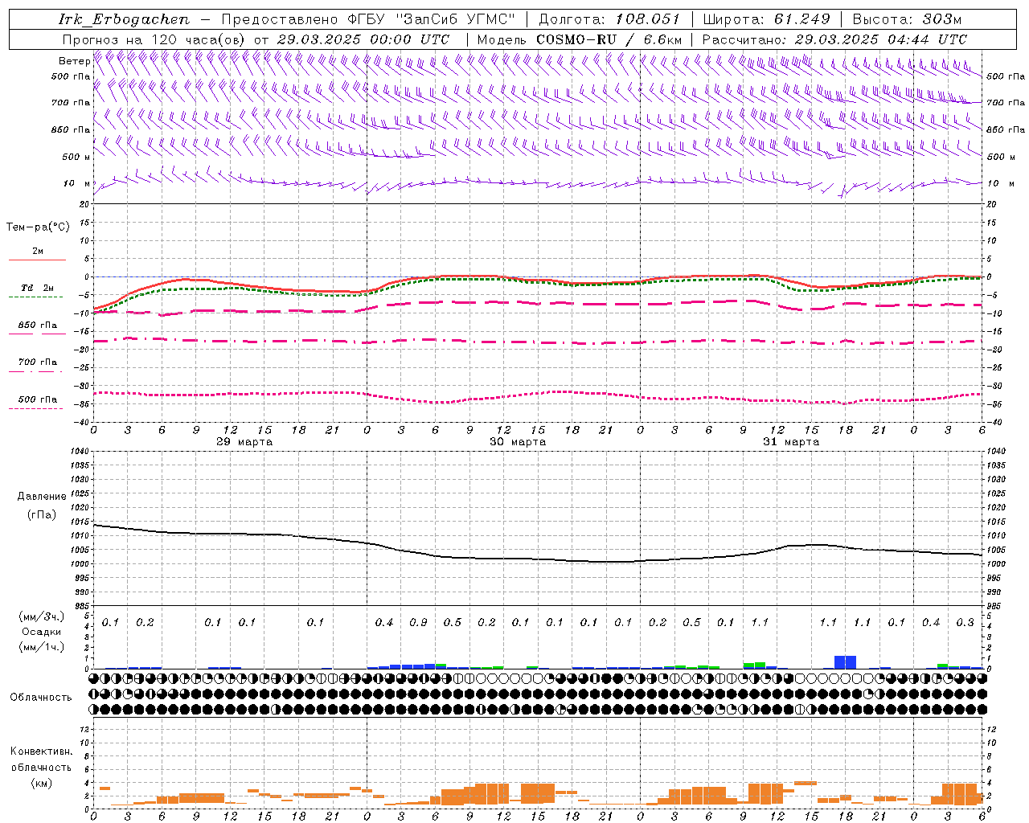The width and height of the screenshot is (1029, 823).
Task: Click the (гПа) unit label under Давление
Action: click(x=42, y=514)
